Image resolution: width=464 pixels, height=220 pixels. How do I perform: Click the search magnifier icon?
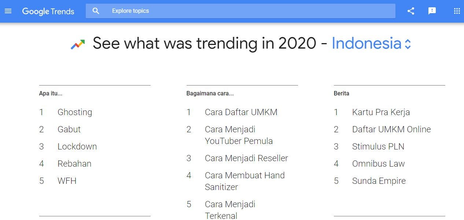tap(96, 11)
